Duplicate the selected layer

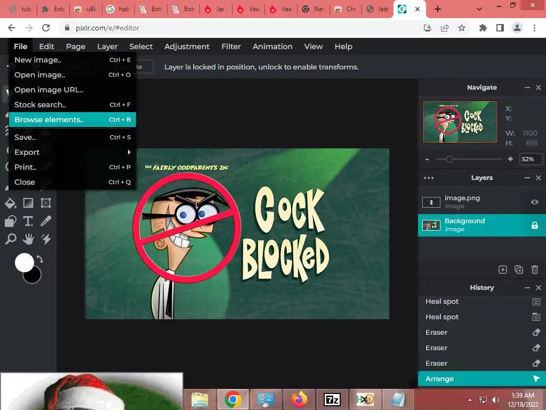519,270
